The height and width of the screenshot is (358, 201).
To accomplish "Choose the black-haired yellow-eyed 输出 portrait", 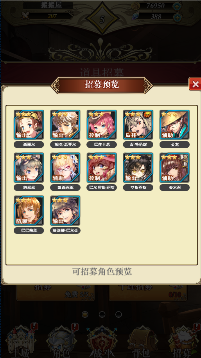I will (x=138, y=168).
